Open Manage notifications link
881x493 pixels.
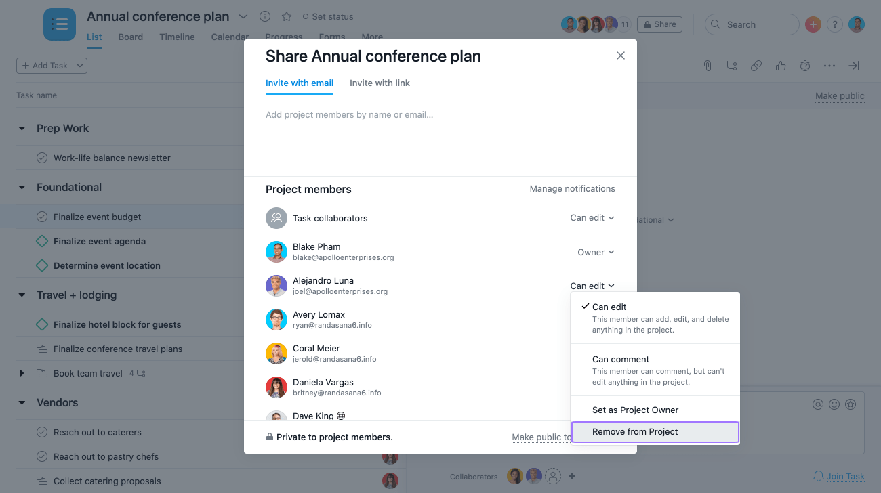click(572, 189)
